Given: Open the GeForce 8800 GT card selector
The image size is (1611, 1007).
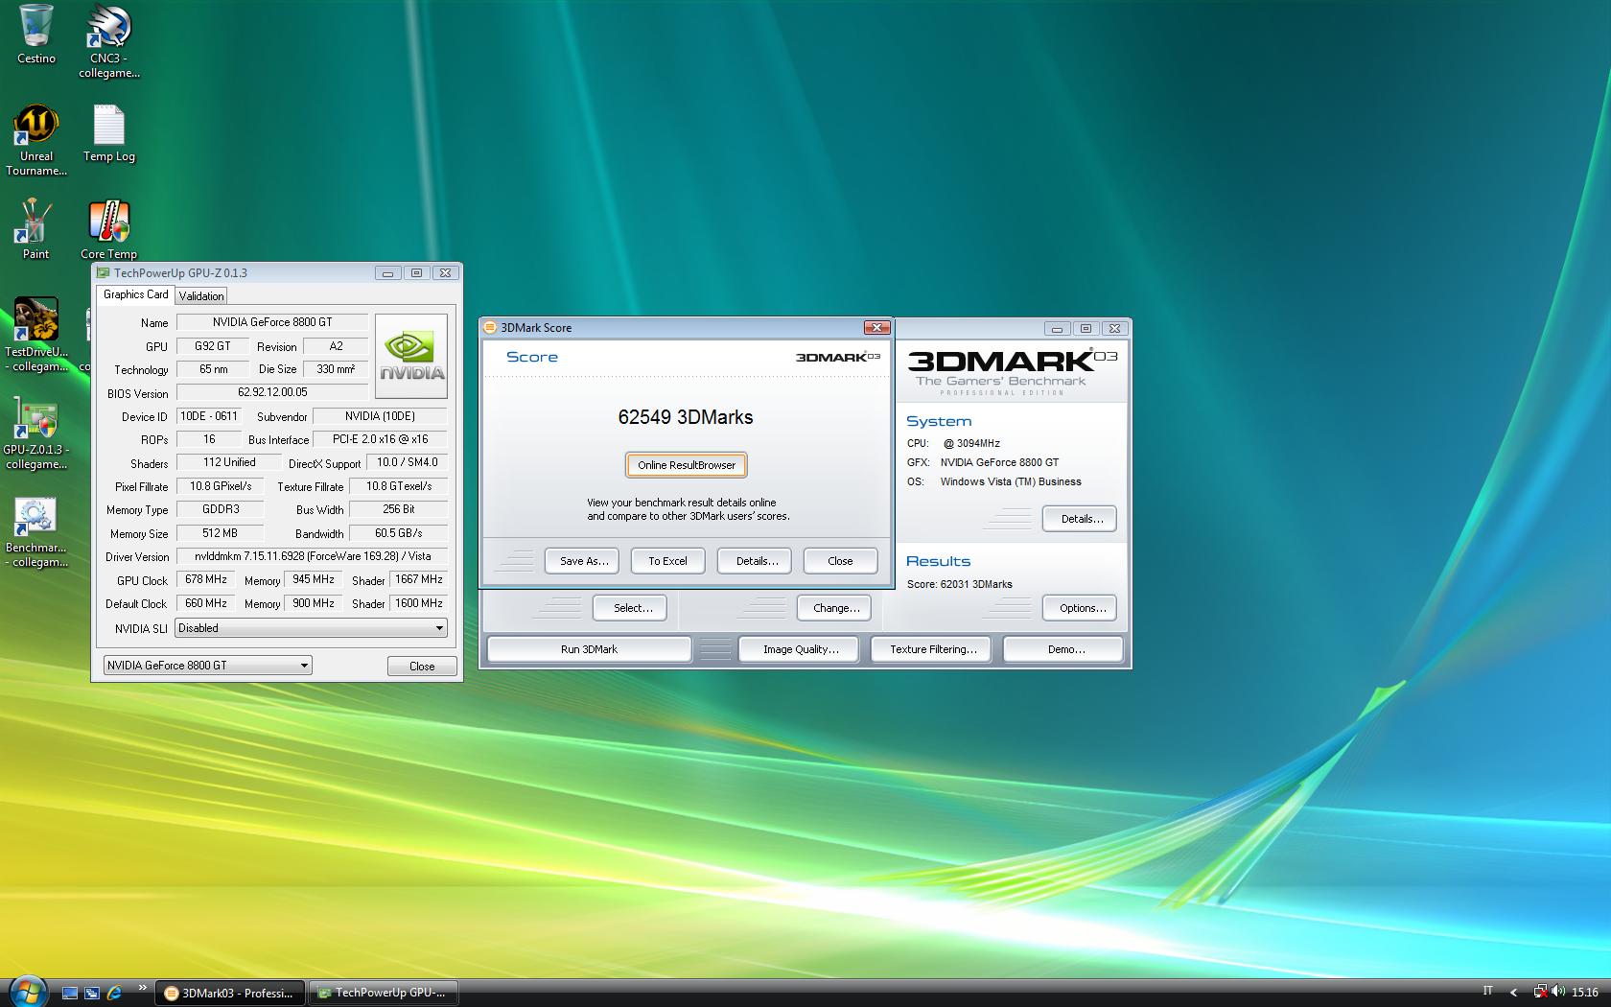Looking at the screenshot, I should click(x=207, y=665).
